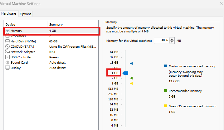Select the Display monitor icon

(7, 68)
